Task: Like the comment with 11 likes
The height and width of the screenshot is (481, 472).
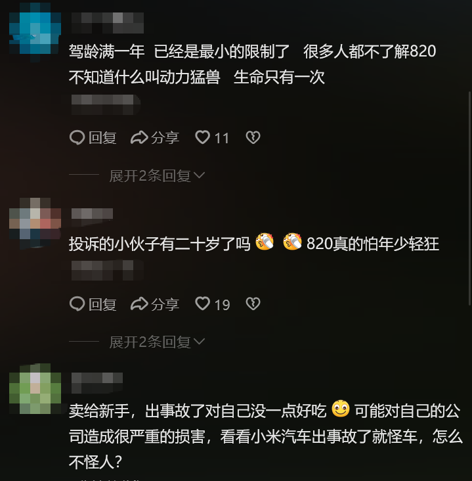Action: 203,137
